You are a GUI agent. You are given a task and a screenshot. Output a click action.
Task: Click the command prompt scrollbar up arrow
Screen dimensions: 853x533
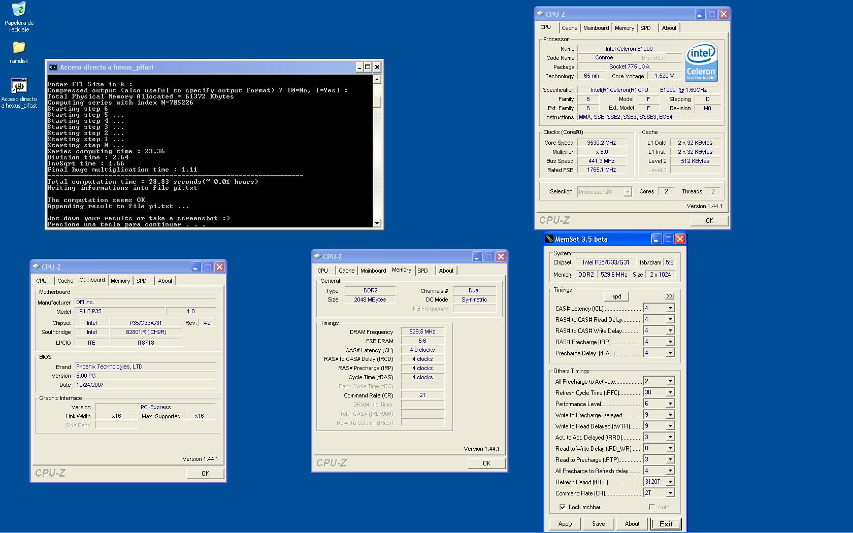pos(377,79)
